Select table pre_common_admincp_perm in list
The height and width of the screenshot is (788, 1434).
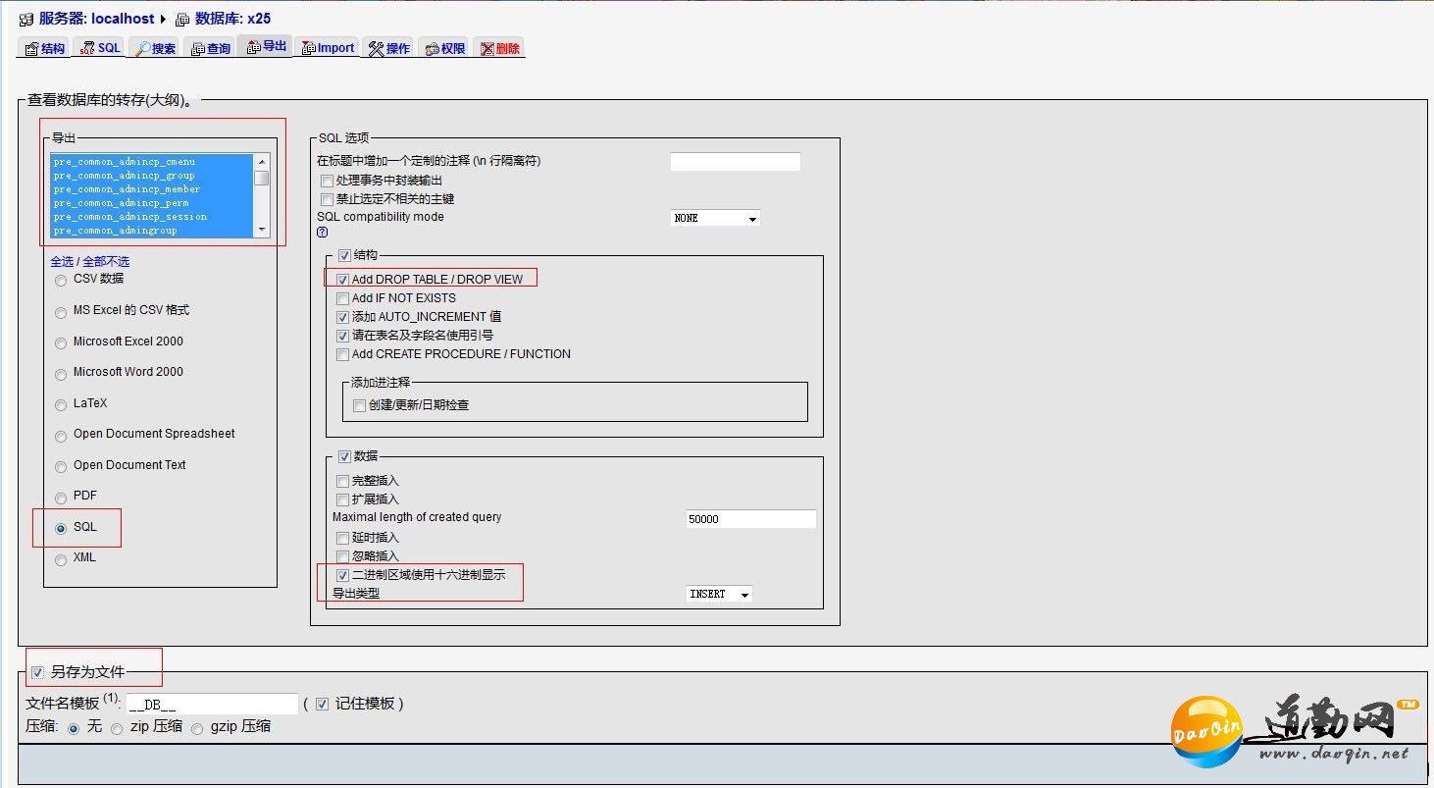152,202
